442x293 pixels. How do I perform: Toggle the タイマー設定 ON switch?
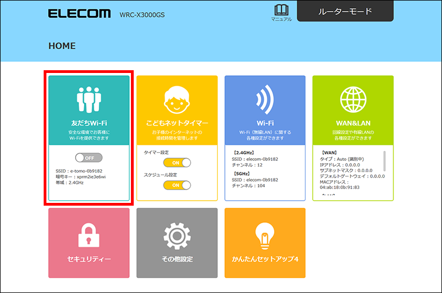(x=177, y=163)
